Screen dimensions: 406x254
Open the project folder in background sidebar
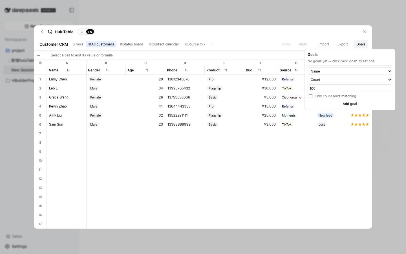point(15,51)
